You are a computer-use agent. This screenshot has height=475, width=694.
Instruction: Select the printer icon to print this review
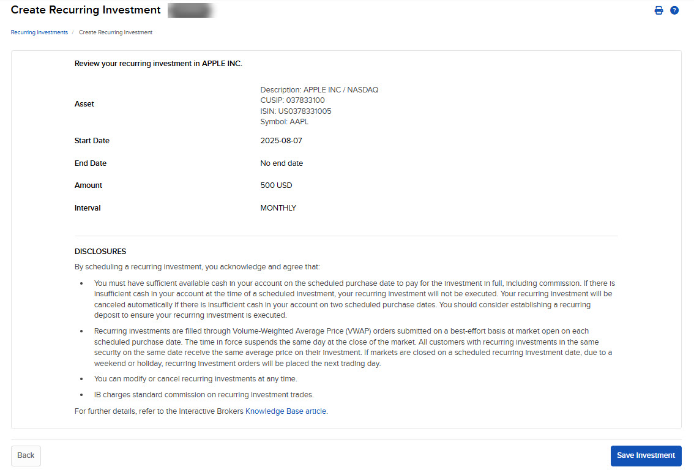point(659,10)
